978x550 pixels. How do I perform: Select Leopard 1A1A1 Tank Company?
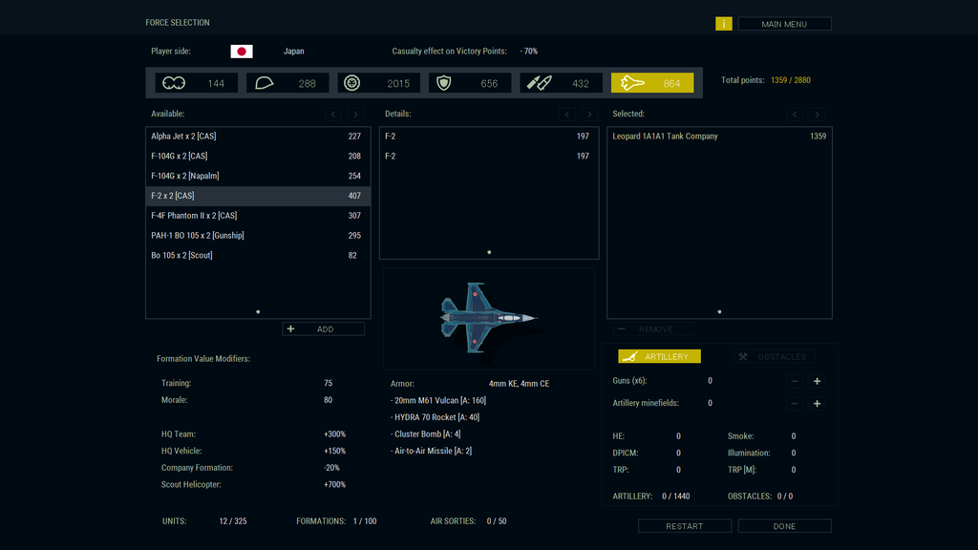[x=719, y=136]
